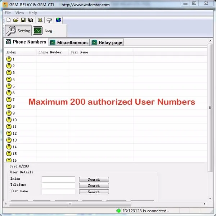Viewport: 216px width, 216px height.
Task: Click the User name input field
Action: 58,192
